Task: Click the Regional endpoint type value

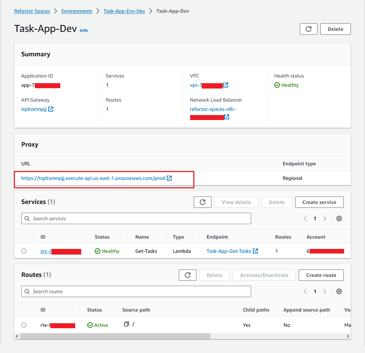Action: tap(292, 178)
